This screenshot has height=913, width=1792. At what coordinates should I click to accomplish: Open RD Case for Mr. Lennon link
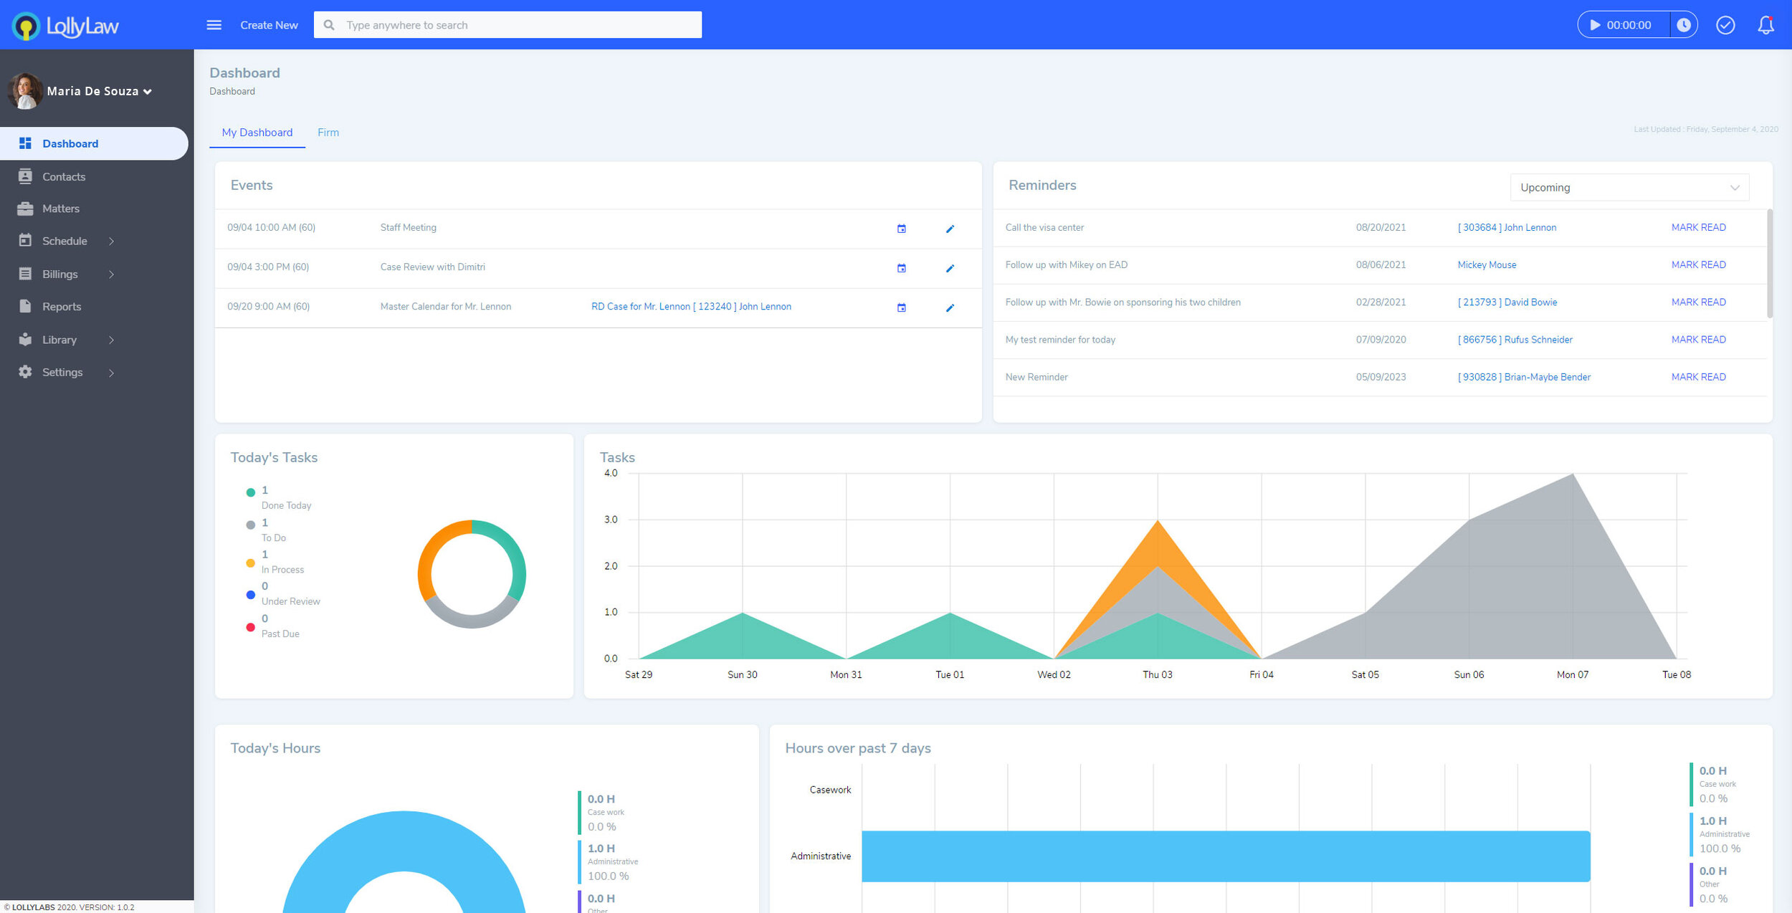pyautogui.click(x=691, y=306)
